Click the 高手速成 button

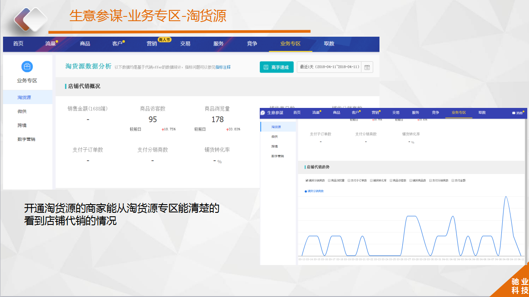pyautogui.click(x=277, y=67)
